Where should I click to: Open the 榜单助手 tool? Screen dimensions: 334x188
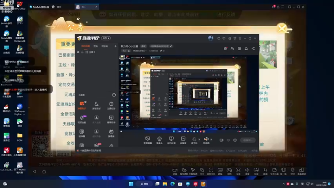click(111, 119)
